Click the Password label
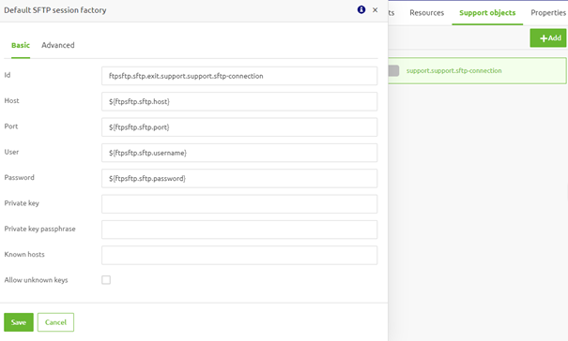568x341 pixels. tap(19, 178)
